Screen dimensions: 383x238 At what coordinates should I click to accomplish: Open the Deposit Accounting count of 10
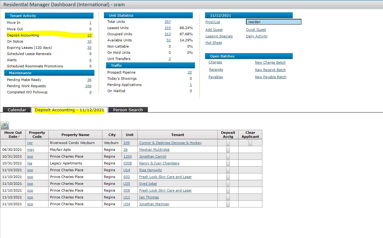click(89, 35)
